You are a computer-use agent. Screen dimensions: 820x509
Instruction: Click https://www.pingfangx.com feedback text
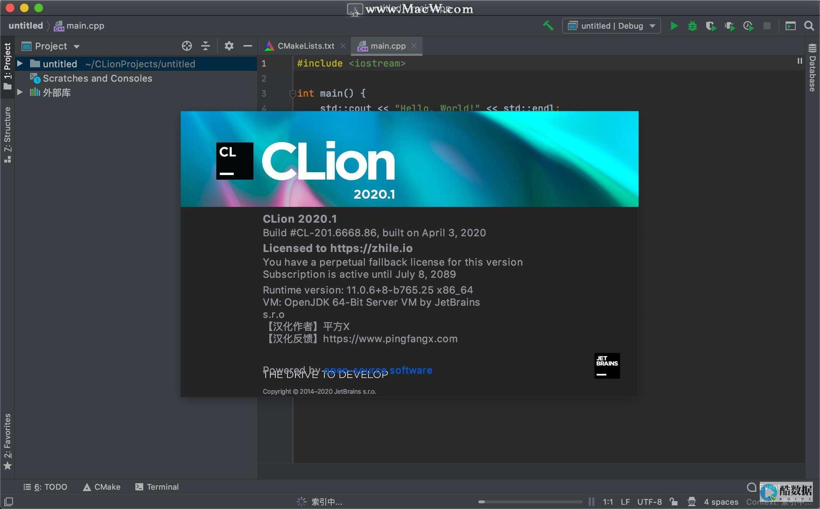pyautogui.click(x=390, y=339)
